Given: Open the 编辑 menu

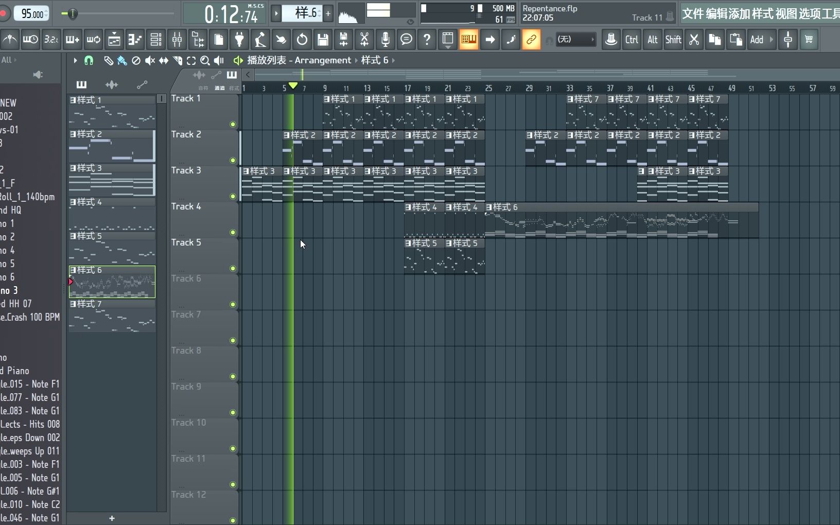Looking at the screenshot, I should click(x=716, y=14).
